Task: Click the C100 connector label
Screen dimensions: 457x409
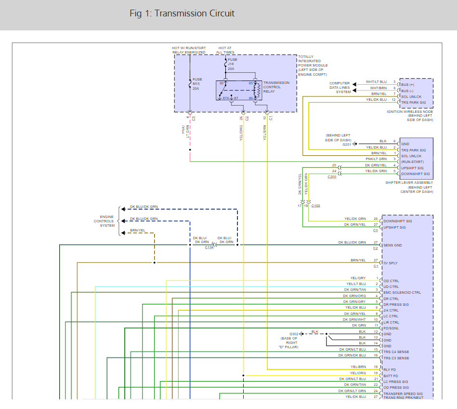Action: tap(315, 206)
